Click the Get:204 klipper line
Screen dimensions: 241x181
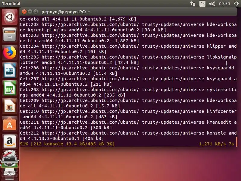coord(128,49)
